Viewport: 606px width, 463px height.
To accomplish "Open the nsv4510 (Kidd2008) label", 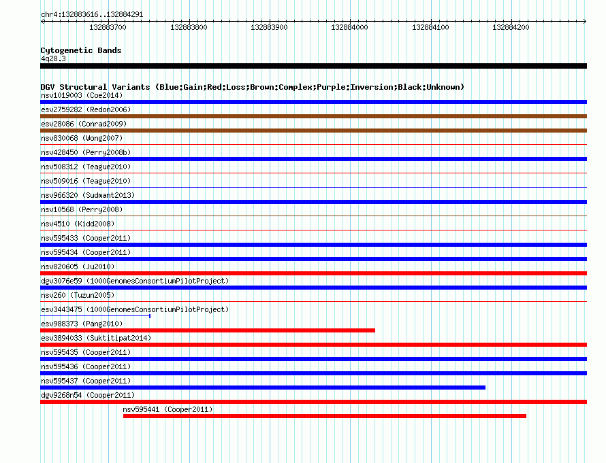I will [x=78, y=224].
